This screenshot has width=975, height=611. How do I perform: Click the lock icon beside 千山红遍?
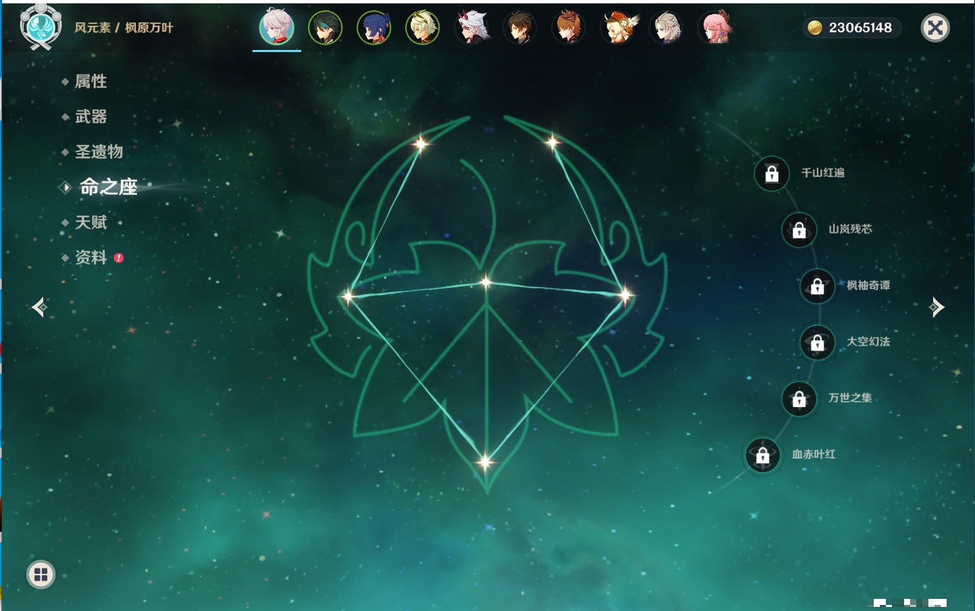[772, 174]
